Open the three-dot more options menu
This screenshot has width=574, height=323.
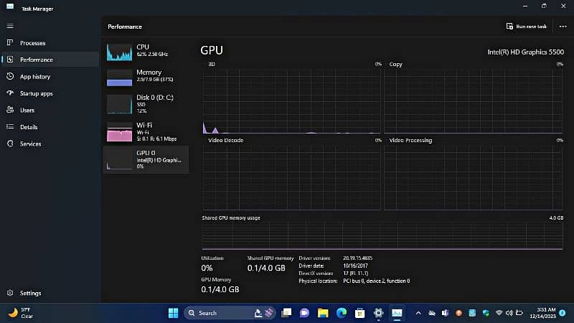point(563,27)
